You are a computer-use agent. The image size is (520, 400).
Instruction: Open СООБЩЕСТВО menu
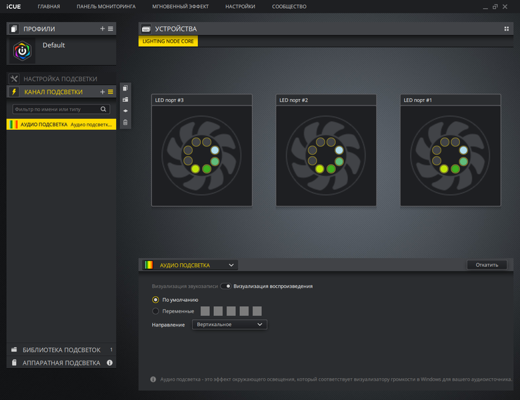(289, 7)
